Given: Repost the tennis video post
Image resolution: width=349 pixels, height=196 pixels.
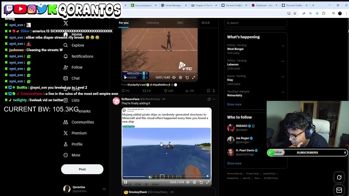Looking at the screenshot, I should [147, 91].
